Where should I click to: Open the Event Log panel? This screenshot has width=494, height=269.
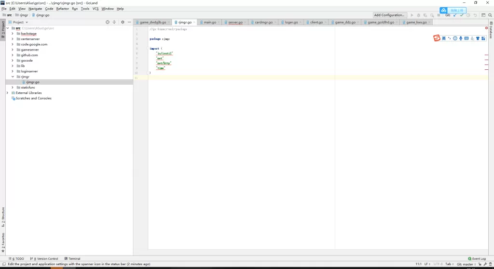(477, 258)
